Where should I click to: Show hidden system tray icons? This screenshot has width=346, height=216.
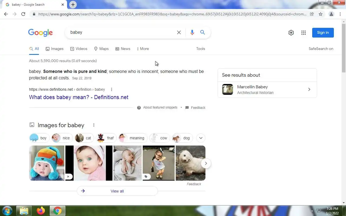pos(312,211)
